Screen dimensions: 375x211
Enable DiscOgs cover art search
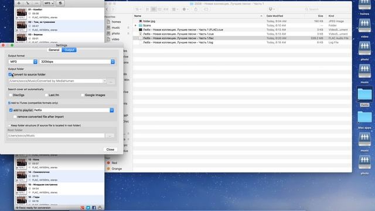[11, 95]
